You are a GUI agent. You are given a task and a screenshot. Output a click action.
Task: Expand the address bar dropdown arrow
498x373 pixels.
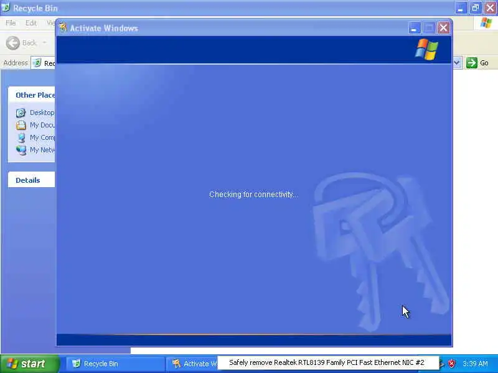click(x=457, y=63)
